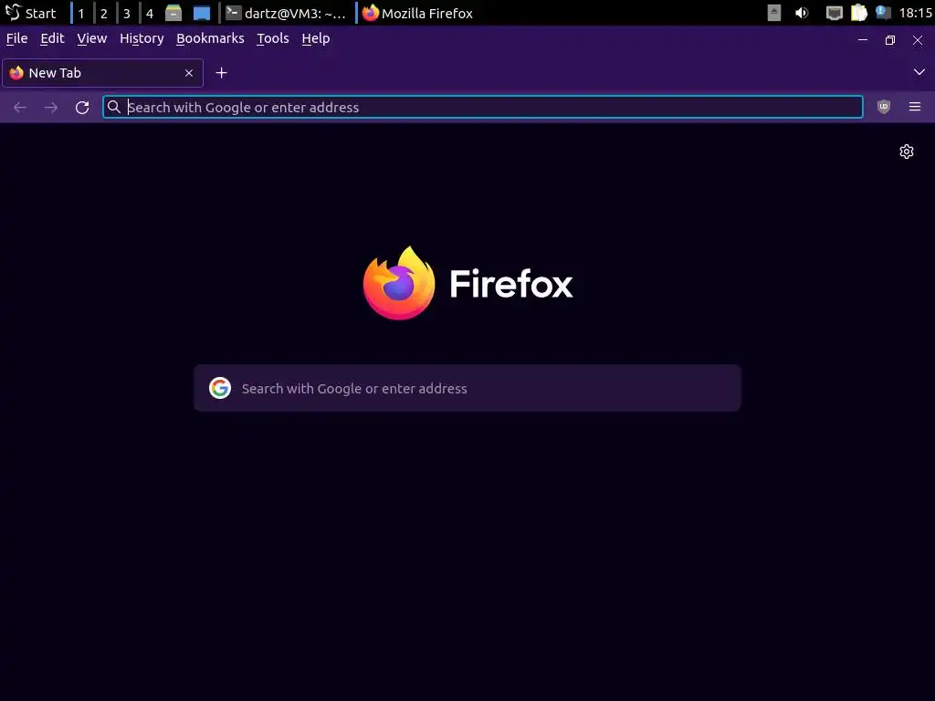Switch to dartz@VM3 terminal window

point(286,13)
